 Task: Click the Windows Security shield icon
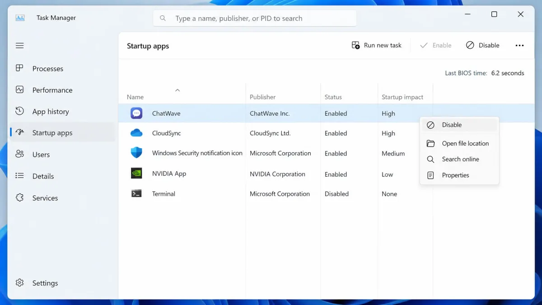point(136,153)
